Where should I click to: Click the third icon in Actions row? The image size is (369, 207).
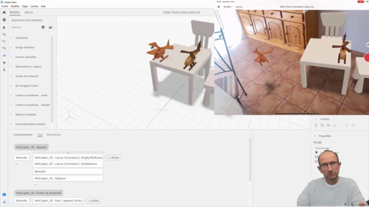(328, 125)
